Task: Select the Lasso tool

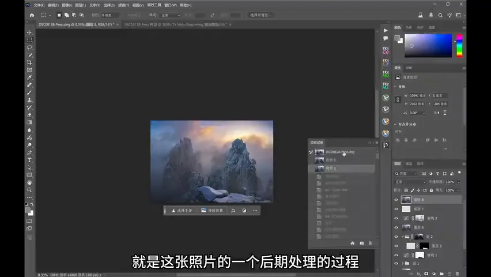Action: (x=29, y=47)
